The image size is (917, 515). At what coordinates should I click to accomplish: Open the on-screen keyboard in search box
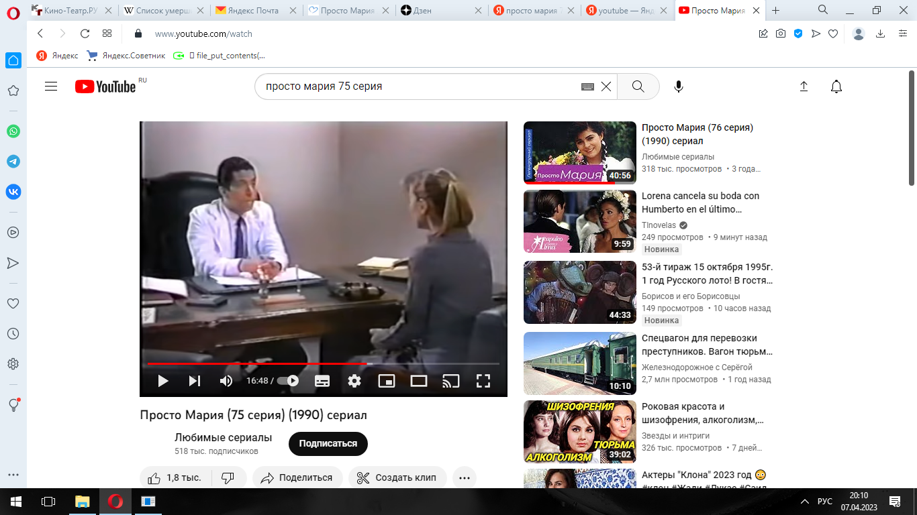pos(587,87)
